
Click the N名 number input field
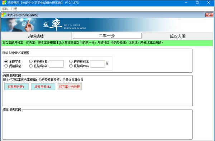tap(56, 64)
